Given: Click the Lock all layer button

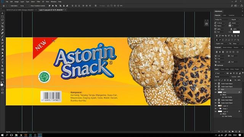Looking at the screenshot, I should (230, 80).
